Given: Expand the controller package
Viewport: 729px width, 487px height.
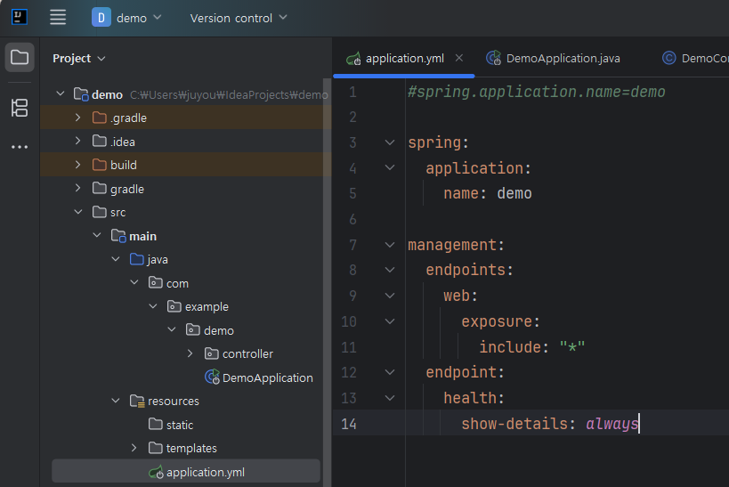Looking at the screenshot, I should [190, 353].
